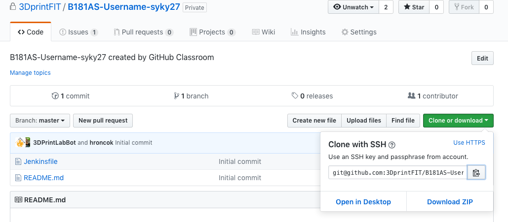Toggle the Clone or download dropdown
The image size is (508, 222).
tap(458, 121)
